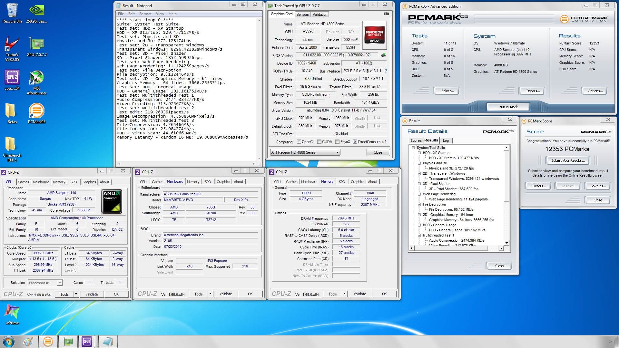Click Options button under Results
619x348 pixels.
[595, 91]
